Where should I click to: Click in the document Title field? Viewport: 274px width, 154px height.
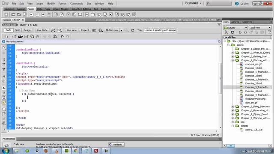(160, 30)
